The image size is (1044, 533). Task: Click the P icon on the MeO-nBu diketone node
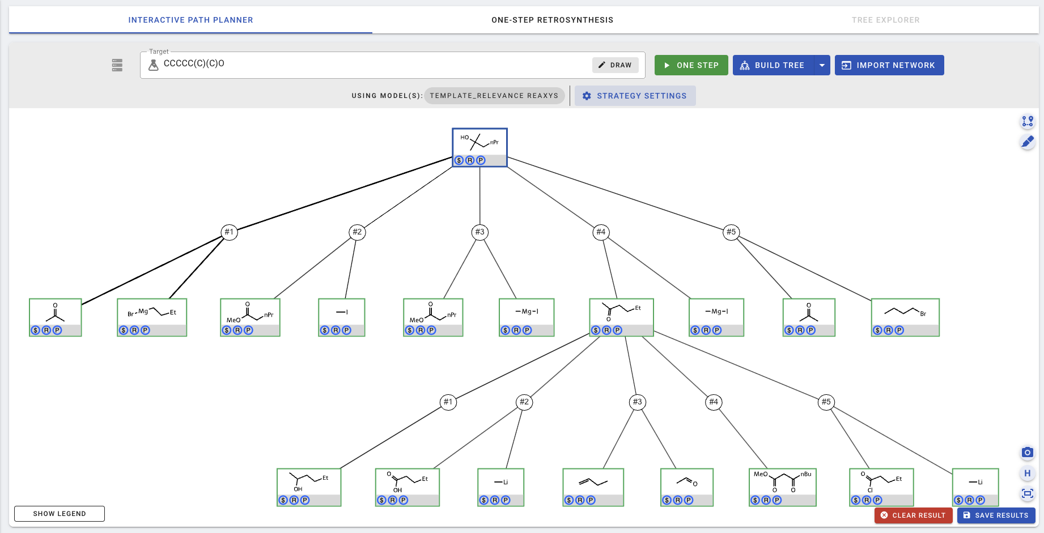[777, 500]
